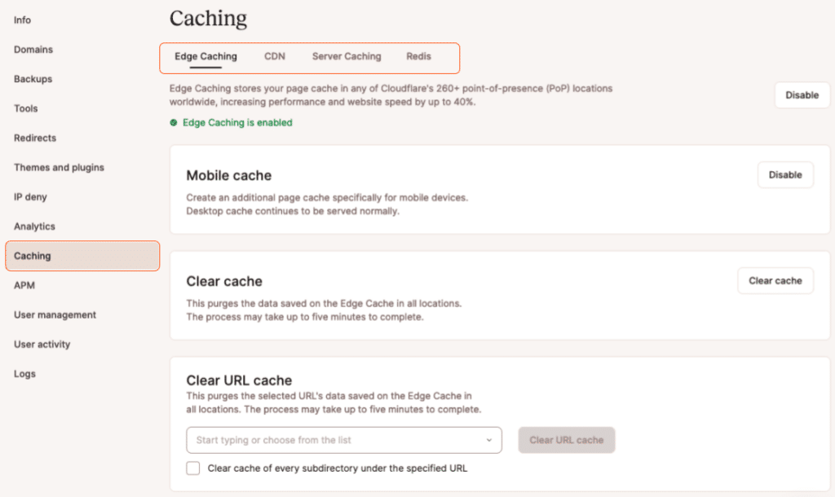View the Analytics section

[33, 227]
